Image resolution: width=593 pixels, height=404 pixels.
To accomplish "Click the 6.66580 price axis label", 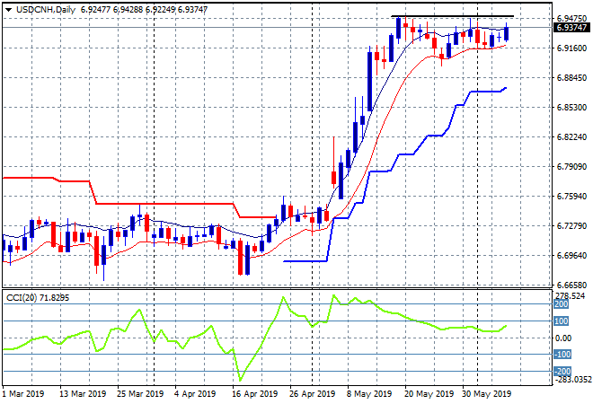I will [571, 285].
